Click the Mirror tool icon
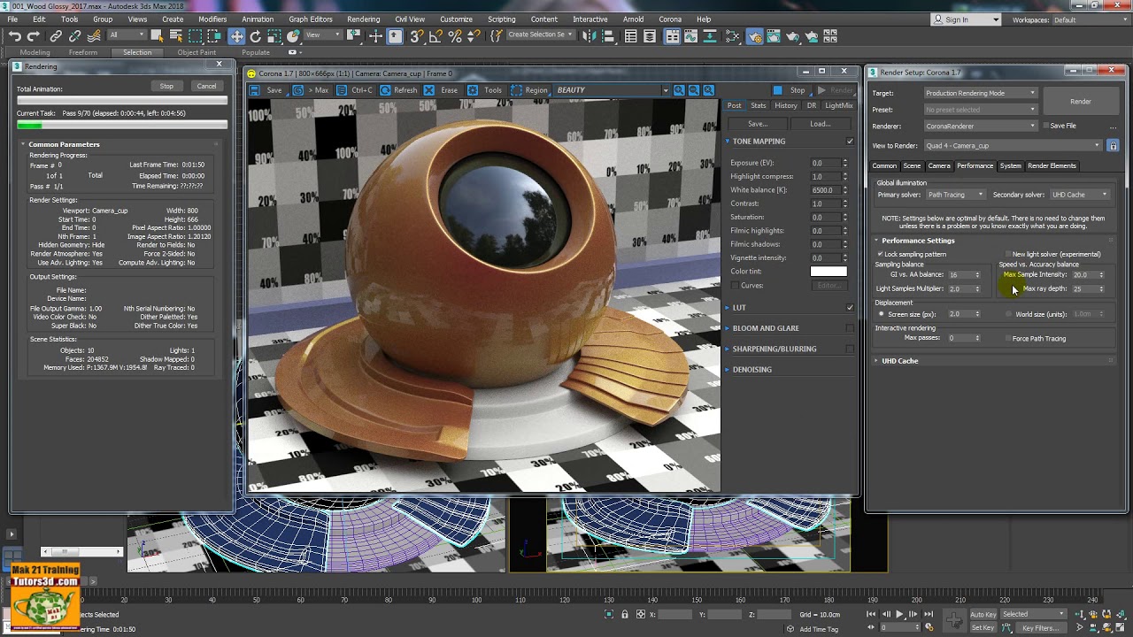The width and height of the screenshot is (1133, 637). pyautogui.click(x=590, y=36)
